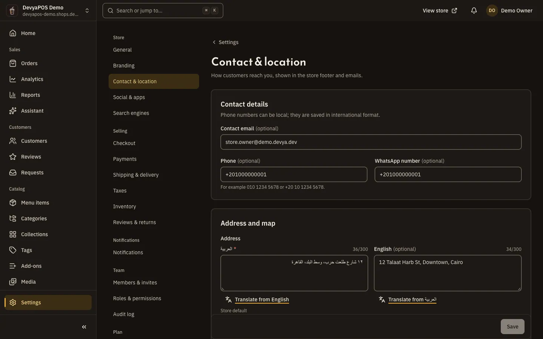Click the WhatsApp number field
This screenshot has width=543, height=339.
(448, 174)
